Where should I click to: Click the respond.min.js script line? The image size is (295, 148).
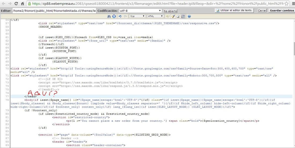click(x=110, y=86)
